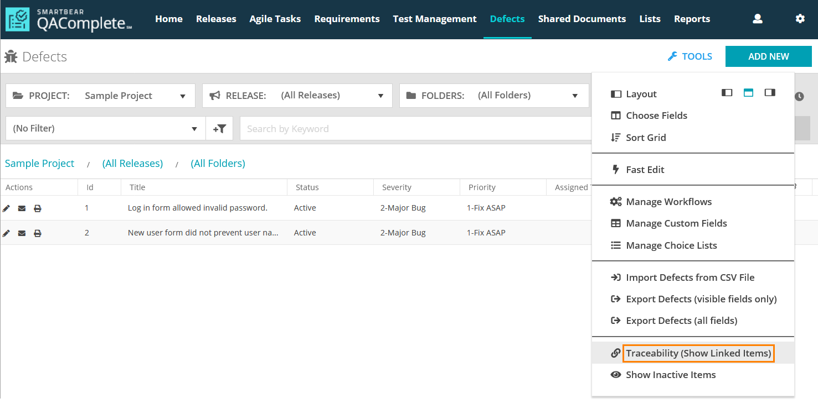Switch to the Test Management tab
This screenshot has height=414, width=818.
(435, 19)
